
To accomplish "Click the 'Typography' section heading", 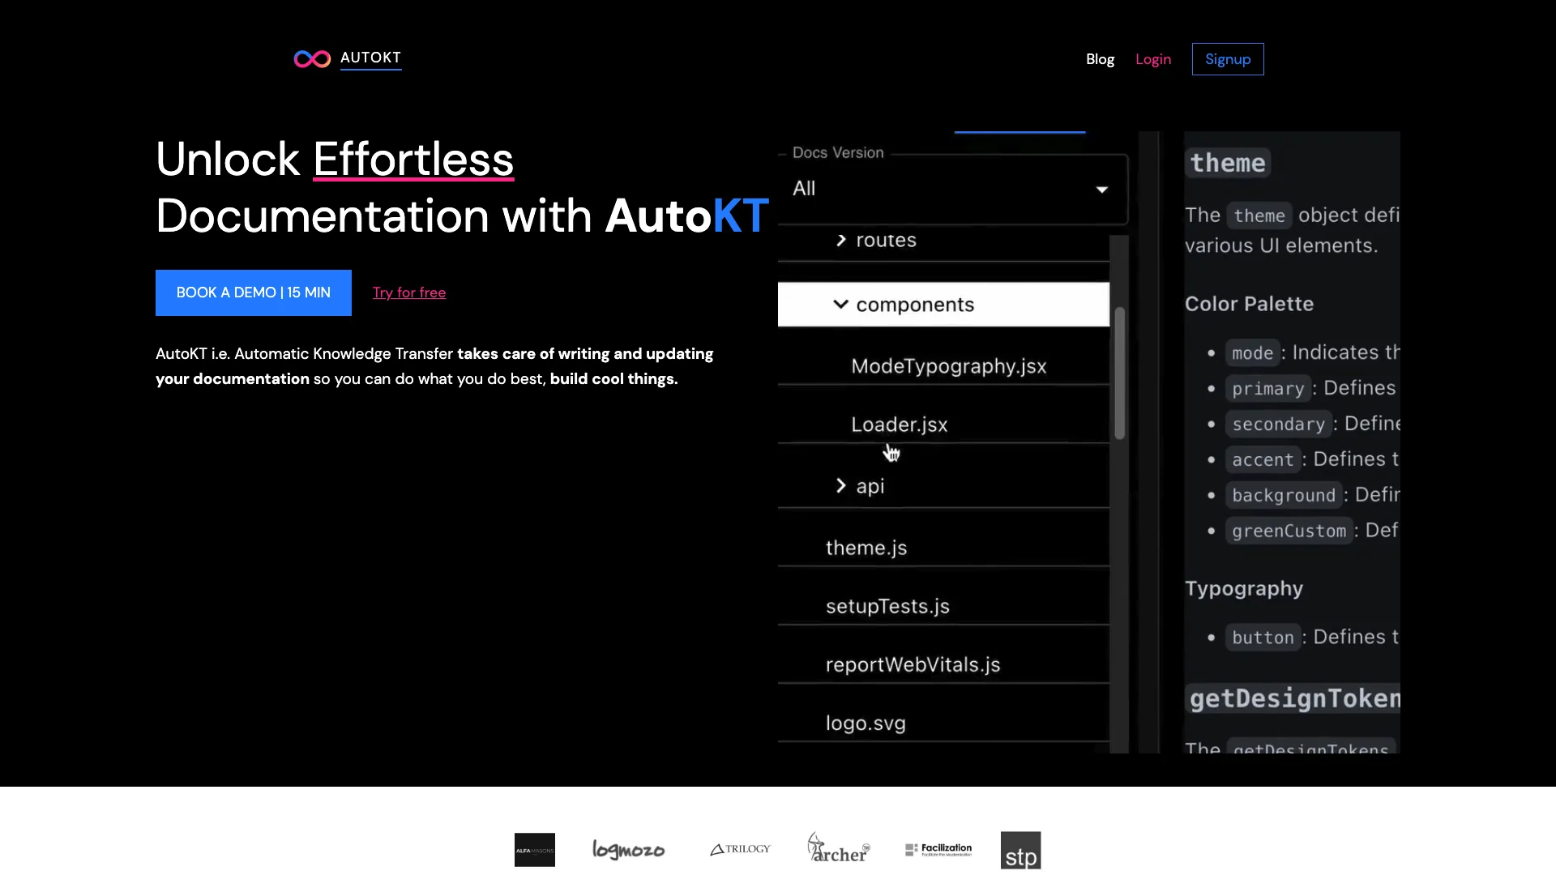I will coord(1244,589).
